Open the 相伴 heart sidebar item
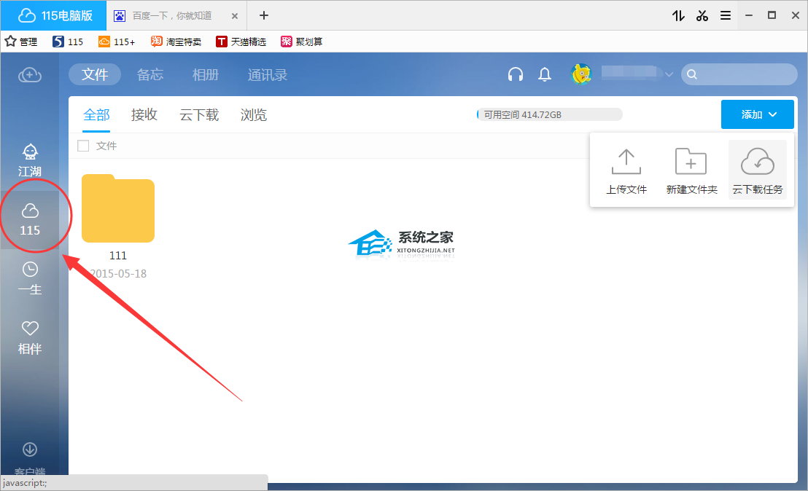808x491 pixels. coord(30,338)
